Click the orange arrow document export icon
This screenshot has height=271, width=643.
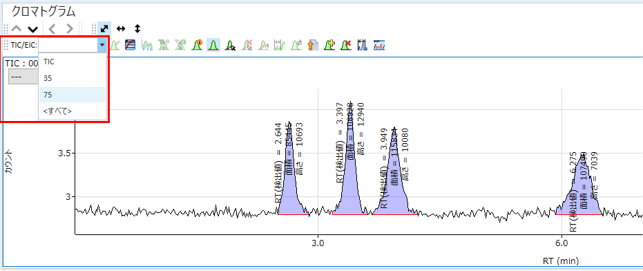312,45
